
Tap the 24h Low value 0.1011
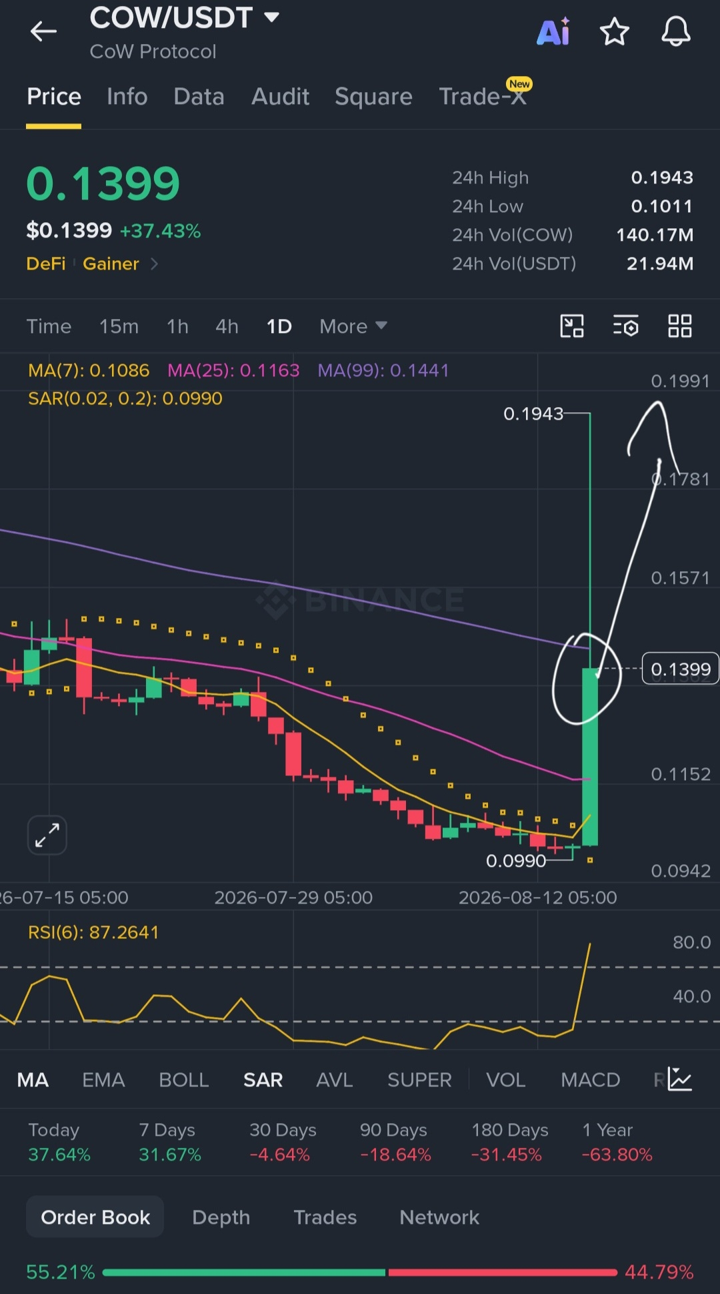(662, 206)
